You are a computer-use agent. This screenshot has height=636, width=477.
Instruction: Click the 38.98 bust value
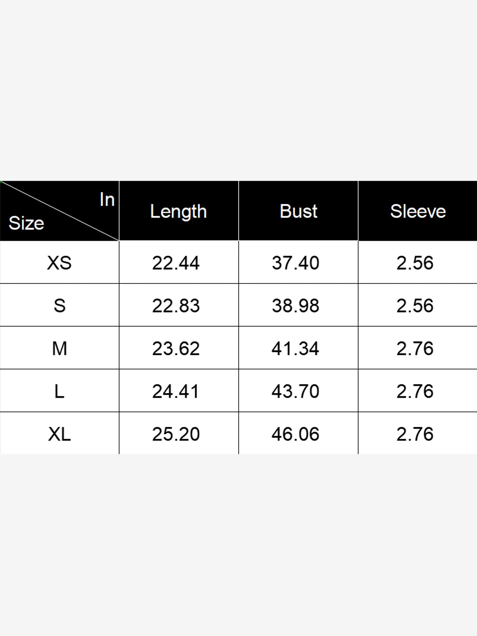tap(295, 306)
